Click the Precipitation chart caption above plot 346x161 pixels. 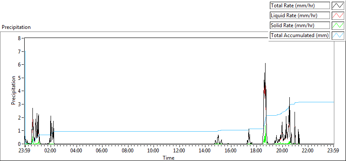[x=16, y=27]
